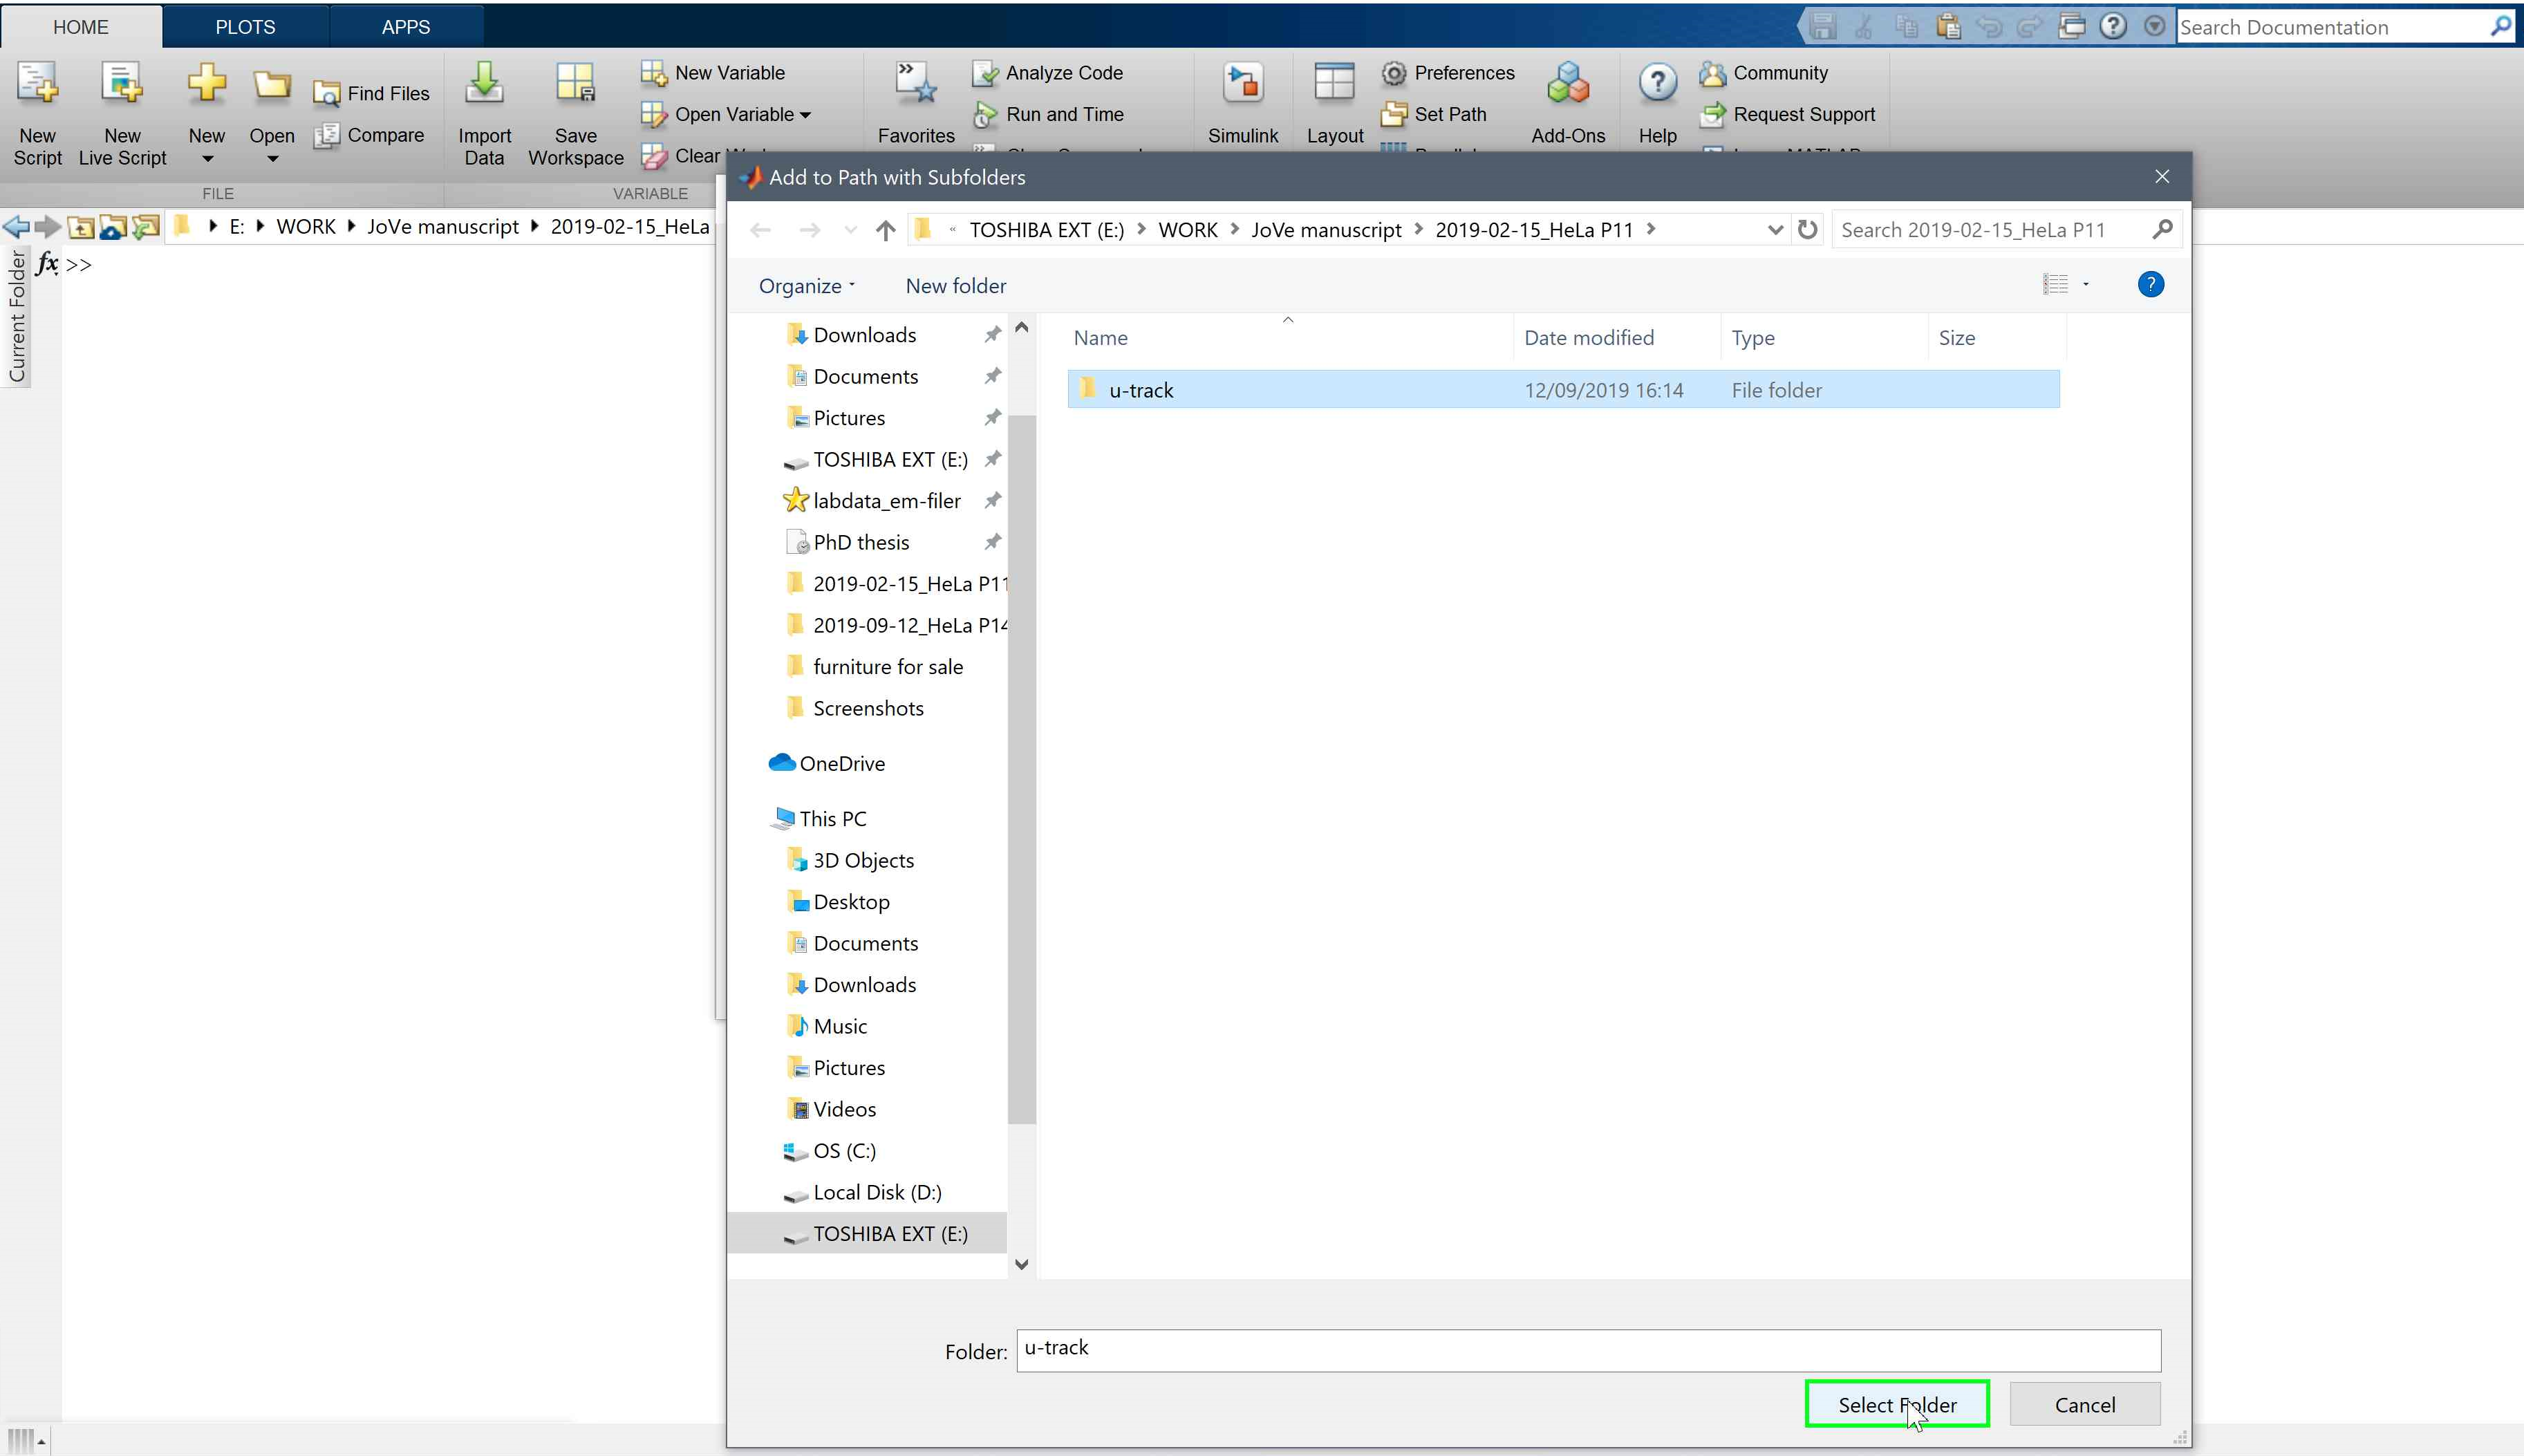Expand the address bar history dropdown
2524x1456 pixels.
(x=1775, y=230)
